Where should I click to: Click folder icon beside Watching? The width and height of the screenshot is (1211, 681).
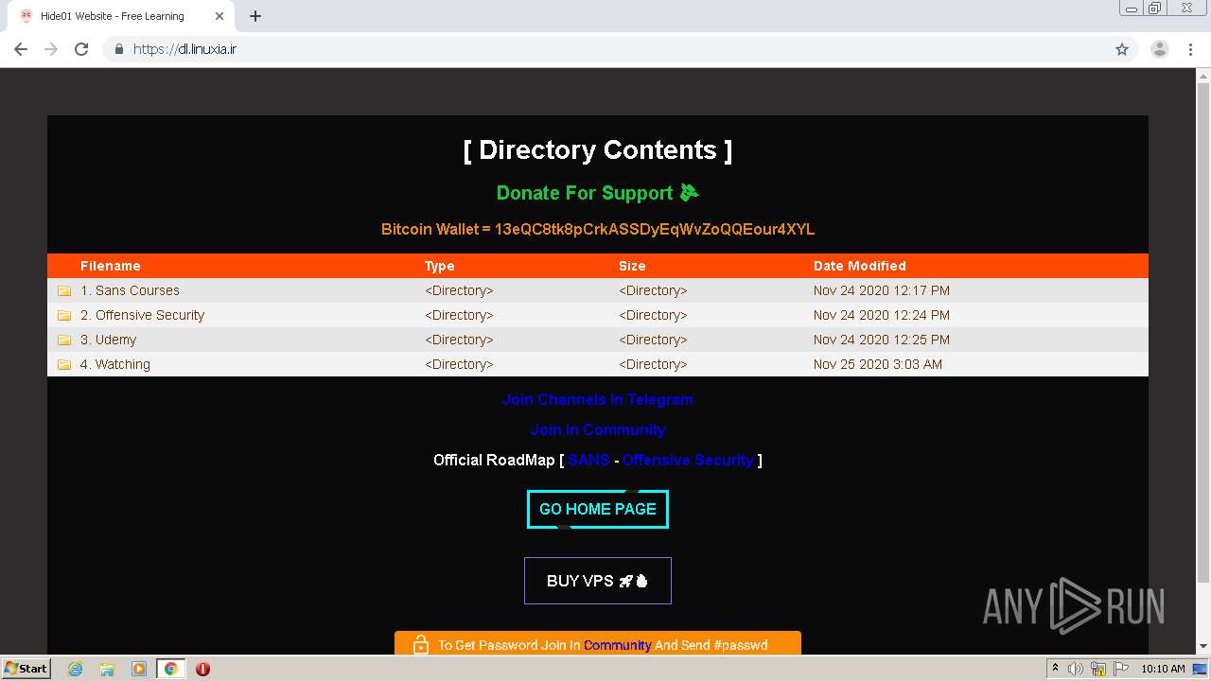tap(64, 364)
